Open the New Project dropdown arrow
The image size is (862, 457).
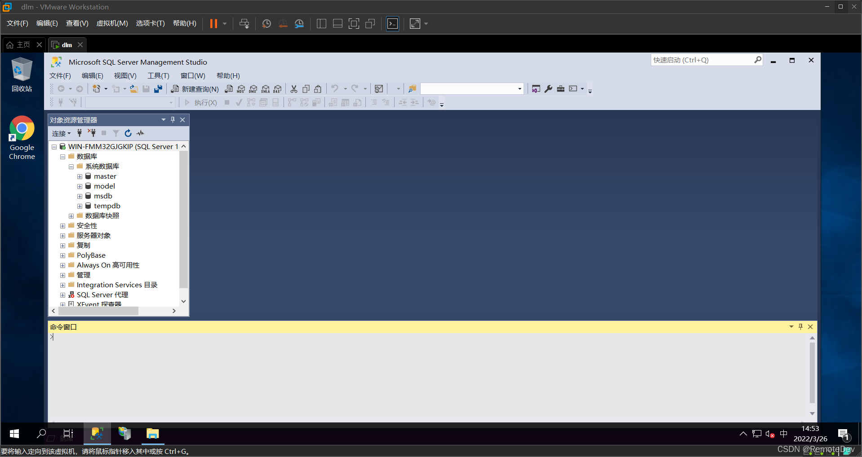pos(106,89)
